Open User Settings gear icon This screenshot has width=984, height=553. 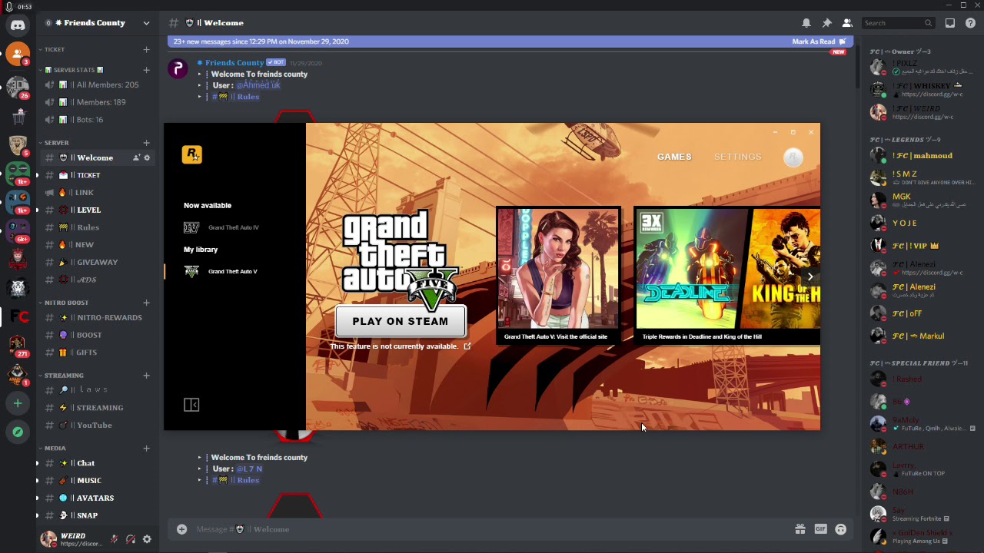click(x=147, y=539)
